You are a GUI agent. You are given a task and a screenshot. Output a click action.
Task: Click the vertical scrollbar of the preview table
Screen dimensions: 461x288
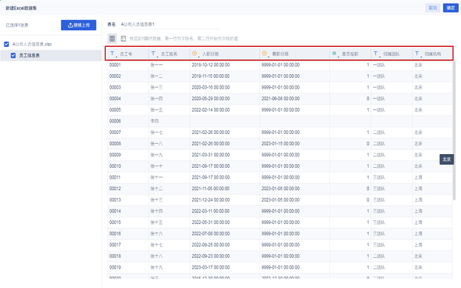coord(455,131)
